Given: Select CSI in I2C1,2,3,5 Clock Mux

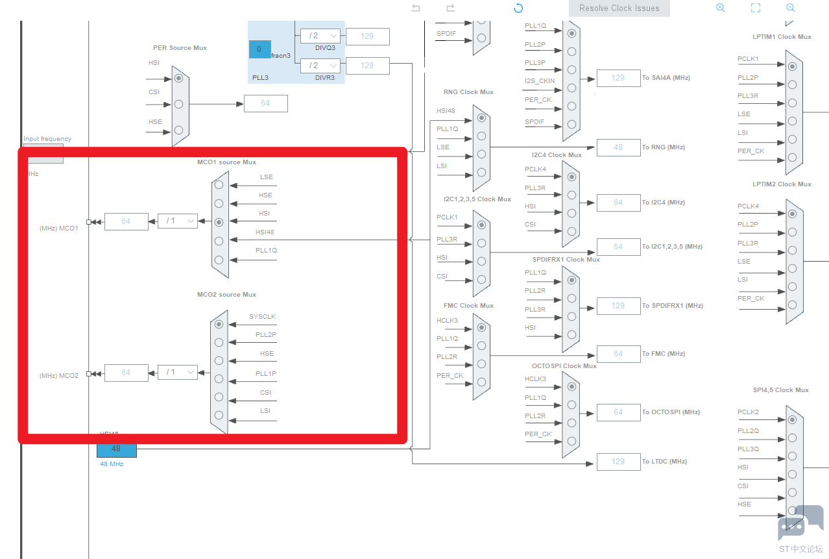Looking at the screenshot, I should (481, 279).
